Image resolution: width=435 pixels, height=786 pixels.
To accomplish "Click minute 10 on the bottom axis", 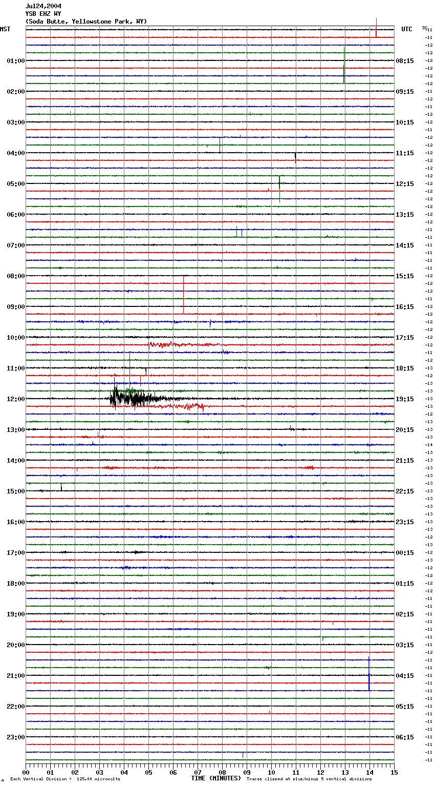I will tap(271, 772).
